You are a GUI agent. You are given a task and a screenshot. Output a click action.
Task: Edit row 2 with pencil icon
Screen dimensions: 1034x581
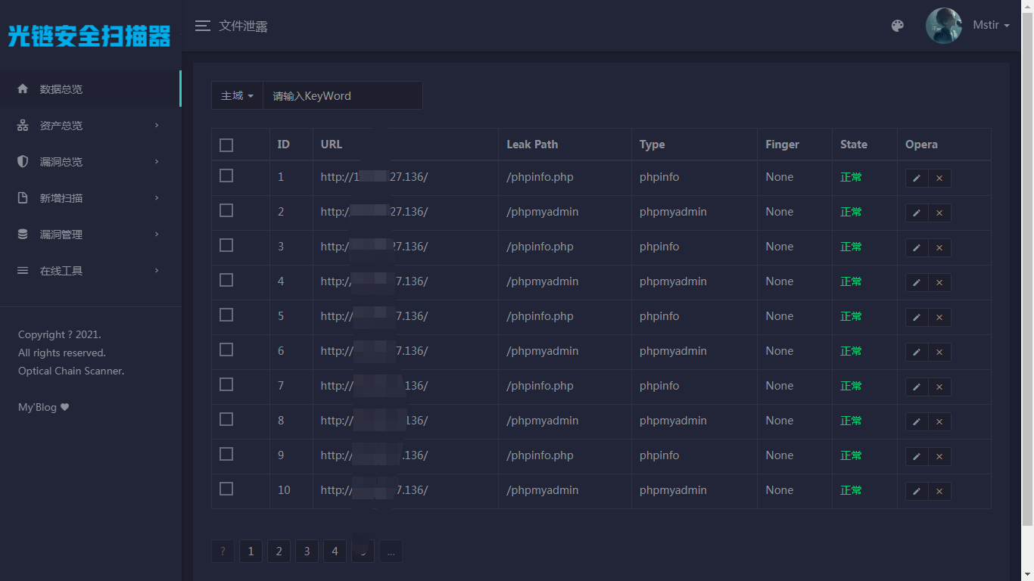coord(917,213)
